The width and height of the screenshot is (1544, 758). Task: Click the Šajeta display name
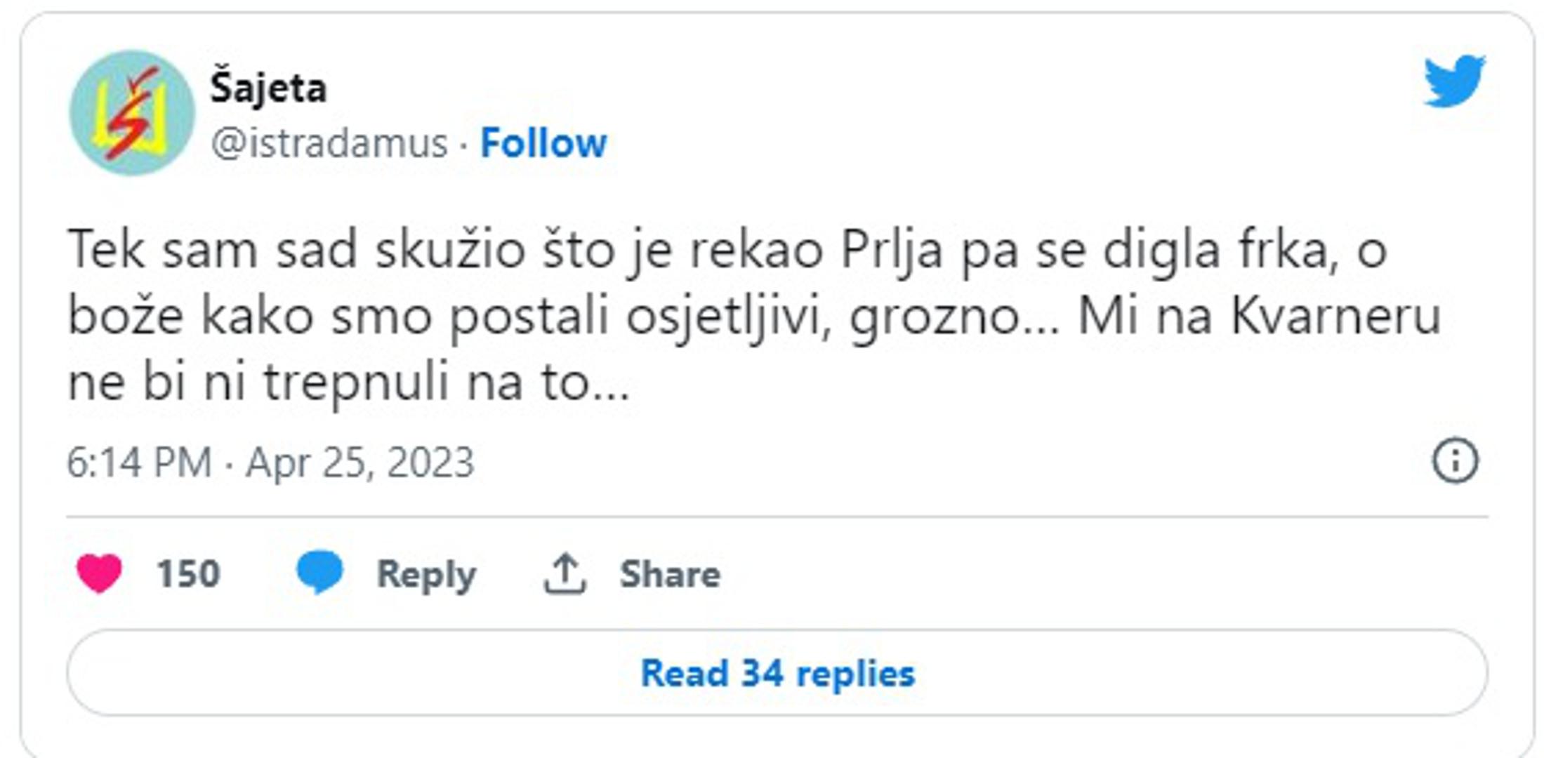[x=268, y=88]
